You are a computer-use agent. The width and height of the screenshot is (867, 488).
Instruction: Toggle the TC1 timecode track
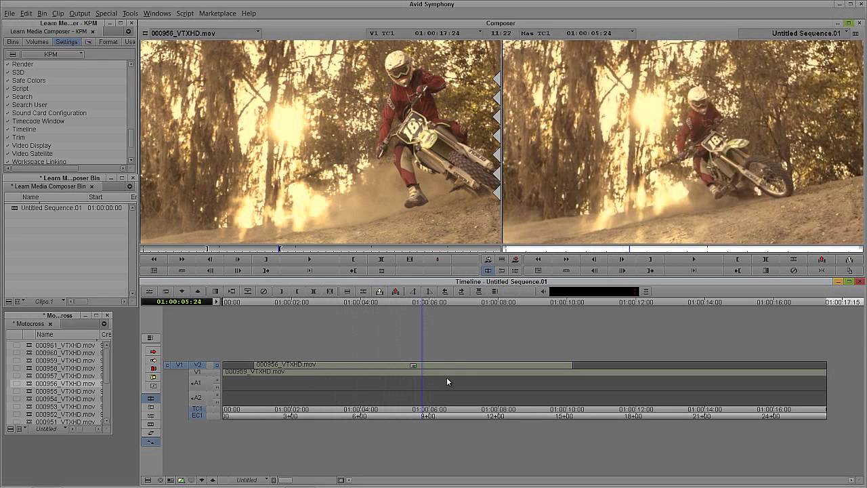[x=198, y=409]
